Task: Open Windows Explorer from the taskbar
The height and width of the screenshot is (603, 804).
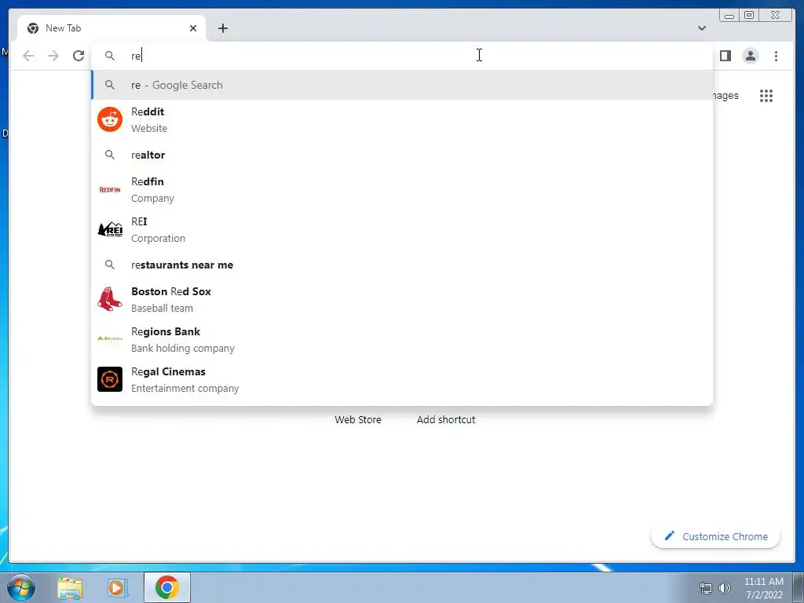Action: (70, 588)
